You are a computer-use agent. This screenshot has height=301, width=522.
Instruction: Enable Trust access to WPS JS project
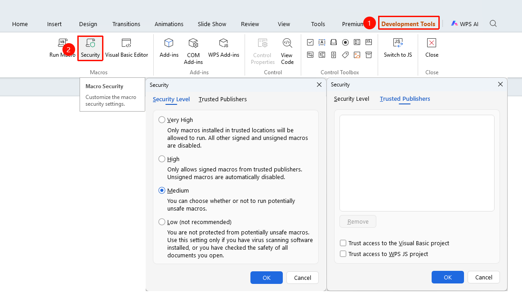click(x=343, y=254)
